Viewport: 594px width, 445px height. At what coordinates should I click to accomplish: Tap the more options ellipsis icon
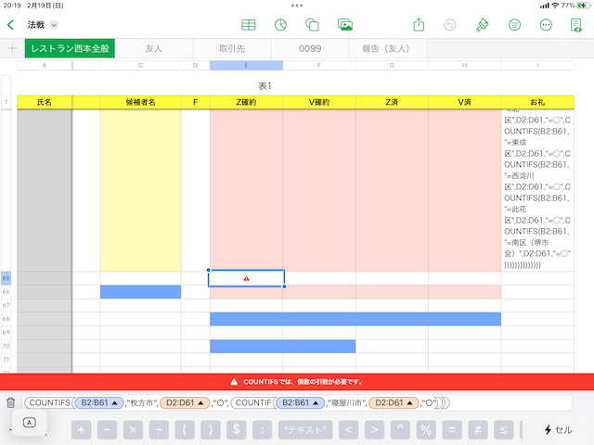coord(546,25)
